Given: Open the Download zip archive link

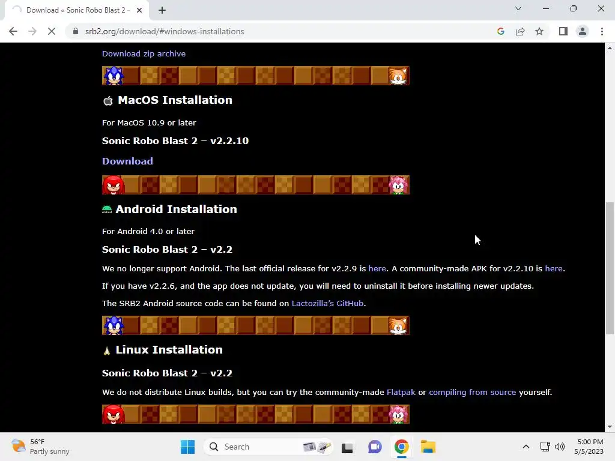Looking at the screenshot, I should tap(144, 53).
